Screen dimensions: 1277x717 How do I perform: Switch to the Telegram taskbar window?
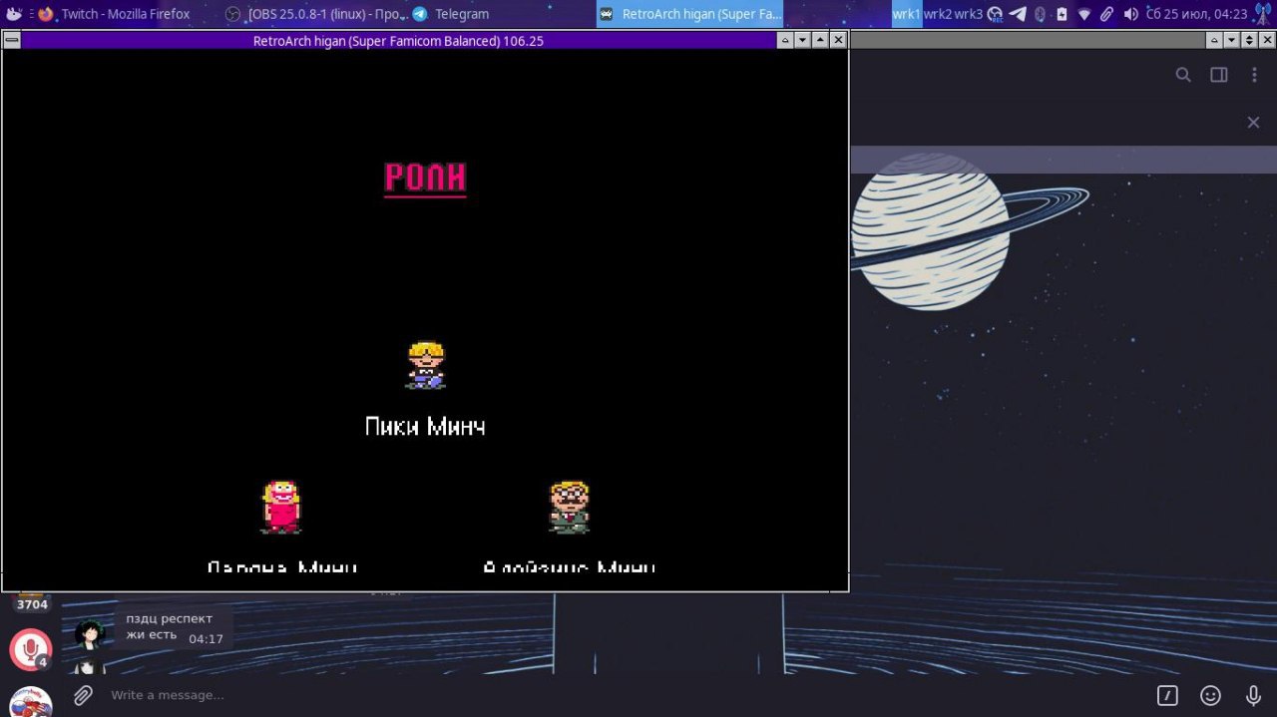tap(451, 14)
